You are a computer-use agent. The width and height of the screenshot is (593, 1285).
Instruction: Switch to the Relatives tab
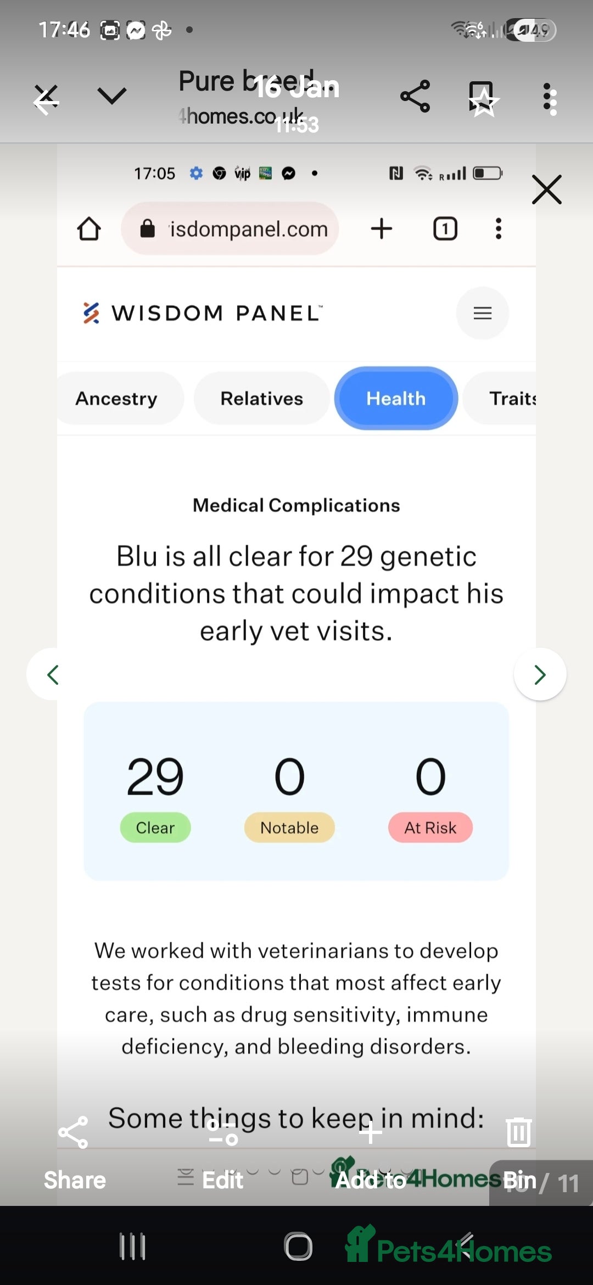(261, 398)
